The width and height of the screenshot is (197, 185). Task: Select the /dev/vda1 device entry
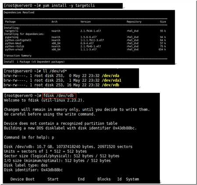click(x=112, y=80)
